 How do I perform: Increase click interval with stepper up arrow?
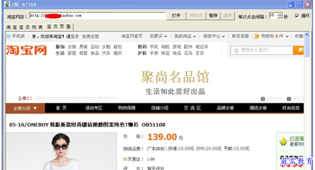tap(280, 14)
